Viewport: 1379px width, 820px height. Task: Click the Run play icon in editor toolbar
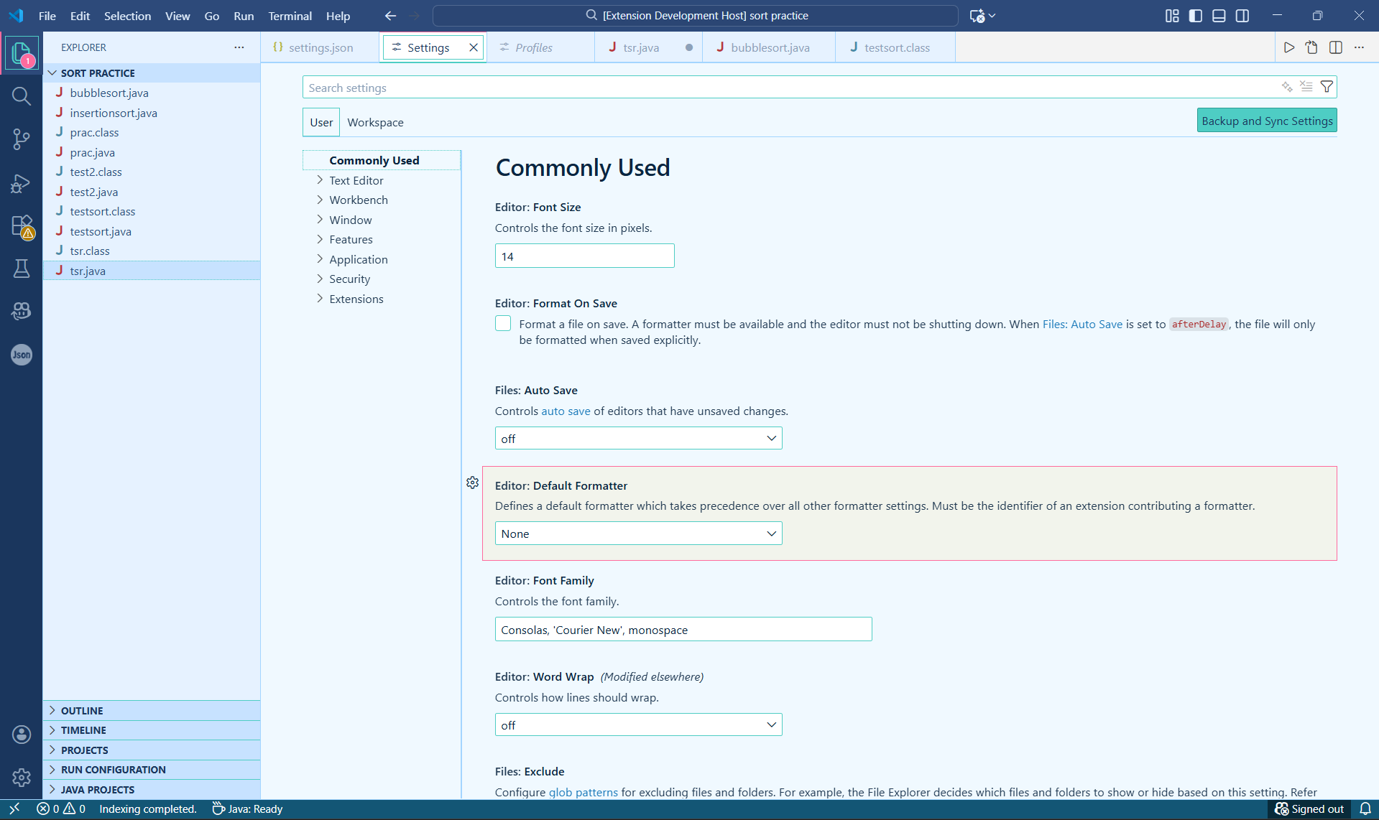(x=1289, y=47)
